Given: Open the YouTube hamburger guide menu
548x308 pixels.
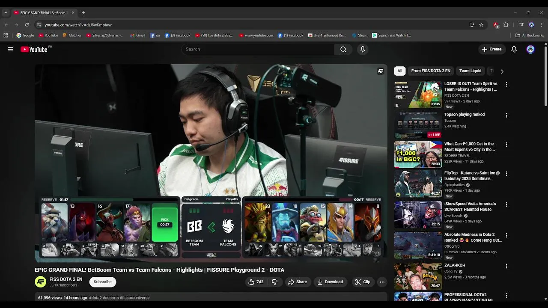Looking at the screenshot, I should (x=10, y=49).
